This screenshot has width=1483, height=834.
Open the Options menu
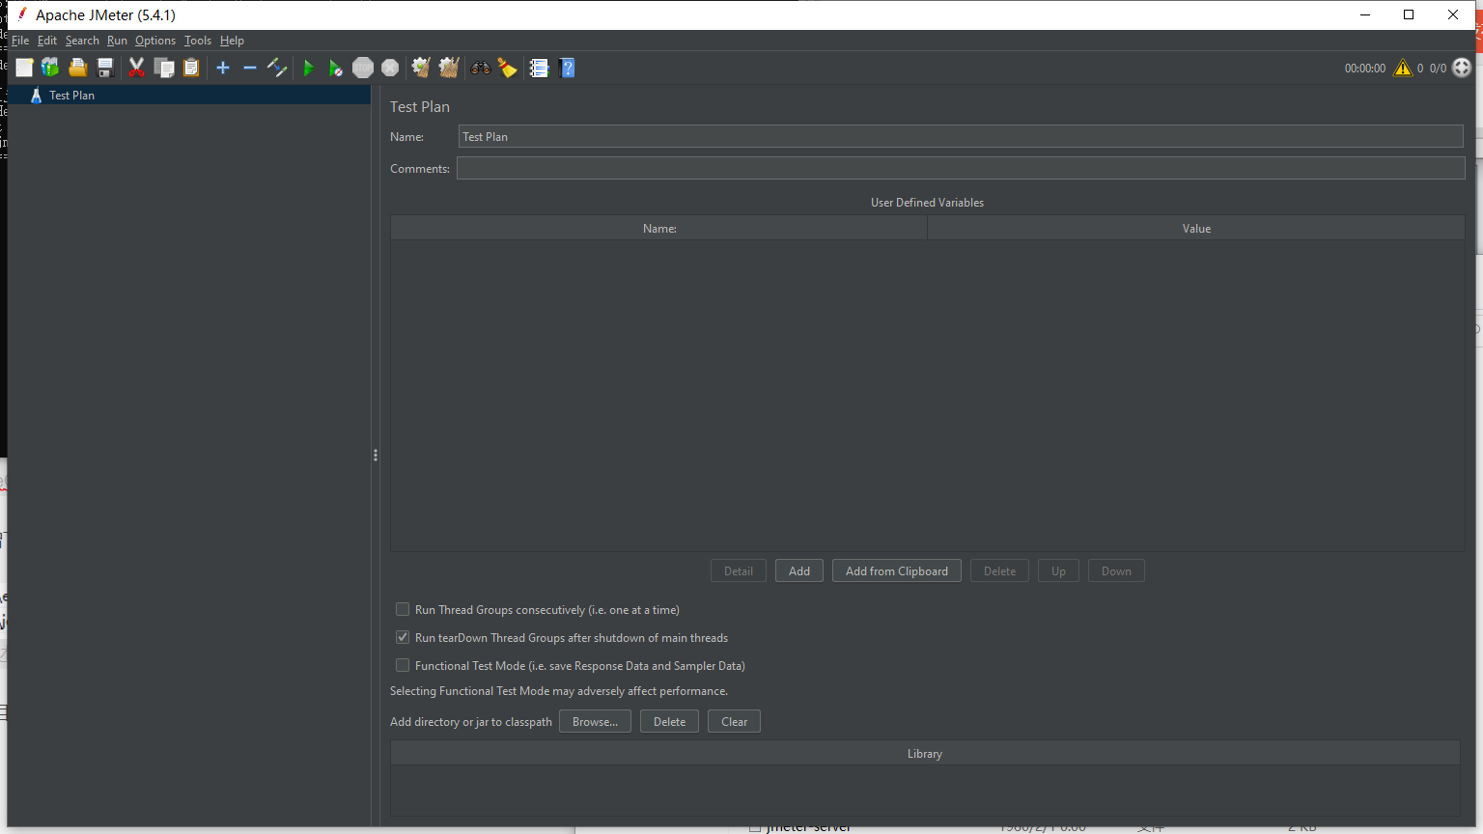[155, 41]
